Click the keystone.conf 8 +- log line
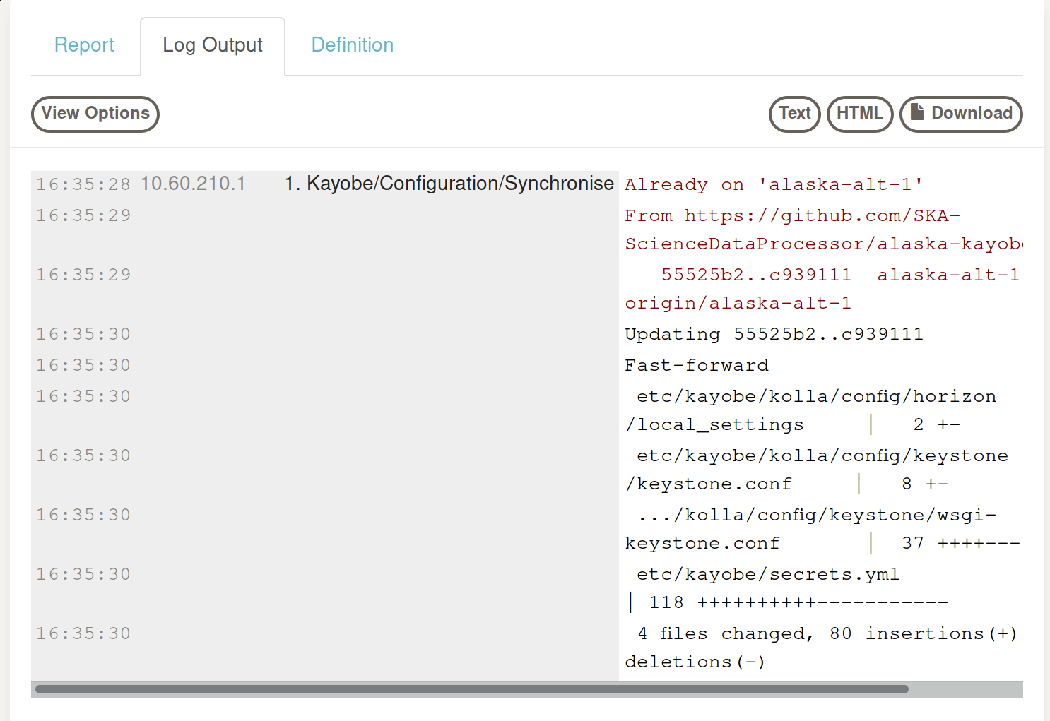 tap(816, 470)
